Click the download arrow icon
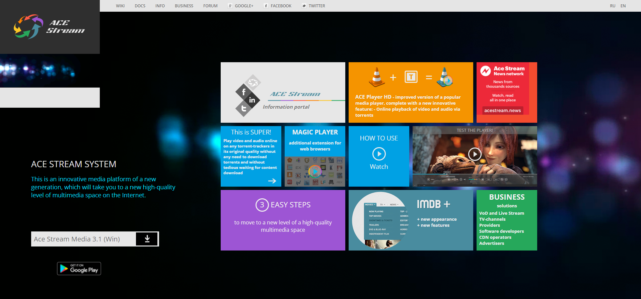This screenshot has height=299, width=641. pos(147,239)
